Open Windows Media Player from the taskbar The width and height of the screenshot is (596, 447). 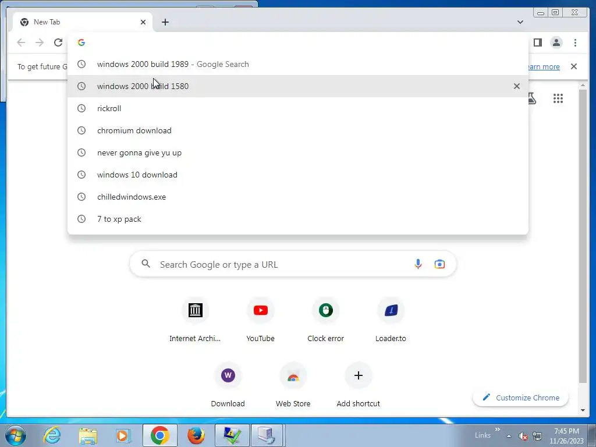(x=123, y=435)
